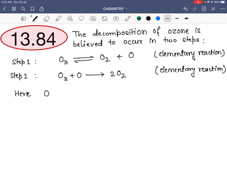Tap the clock showing 3:23 AM
The image size is (227, 170).
pos(6,2)
